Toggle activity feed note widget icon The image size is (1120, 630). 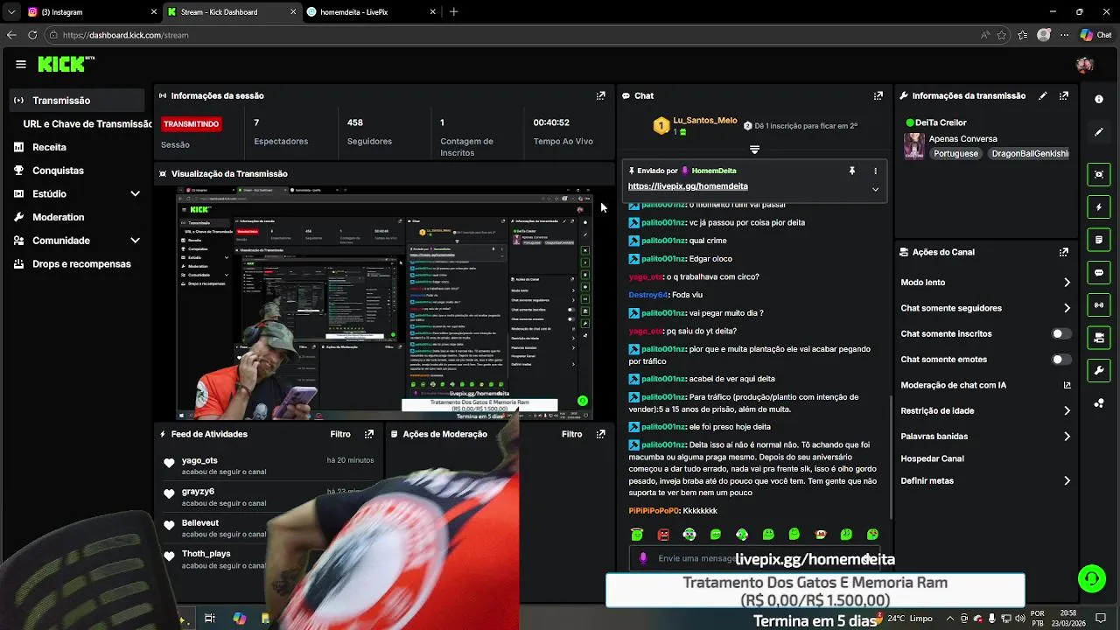1099,240
